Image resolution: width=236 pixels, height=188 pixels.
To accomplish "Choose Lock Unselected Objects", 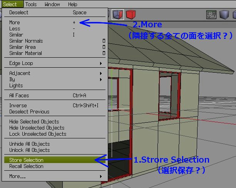I will (x=55, y=134).
